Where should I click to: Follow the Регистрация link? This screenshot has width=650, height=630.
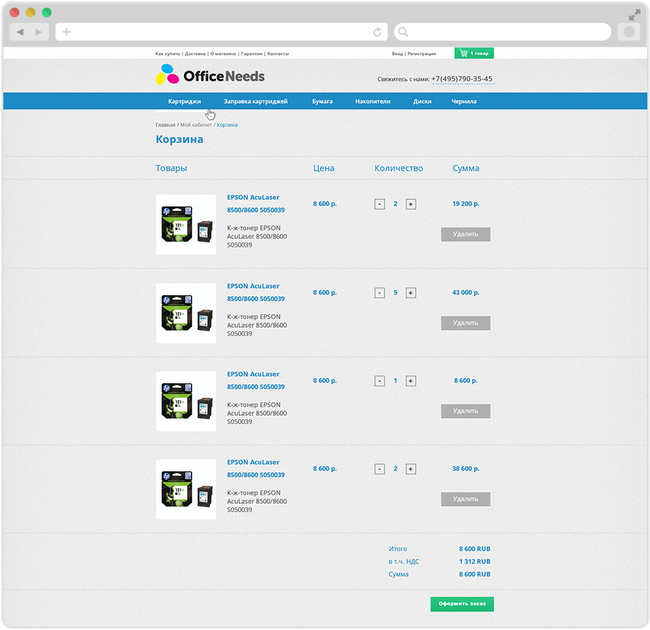pos(422,54)
